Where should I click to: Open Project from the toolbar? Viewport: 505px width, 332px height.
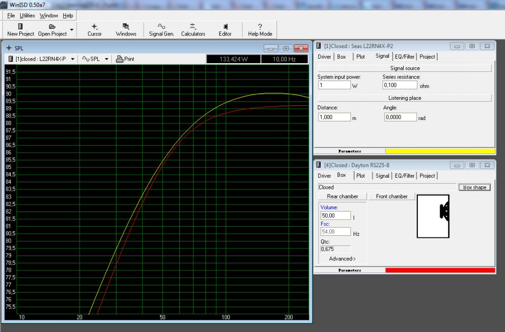[x=52, y=30]
